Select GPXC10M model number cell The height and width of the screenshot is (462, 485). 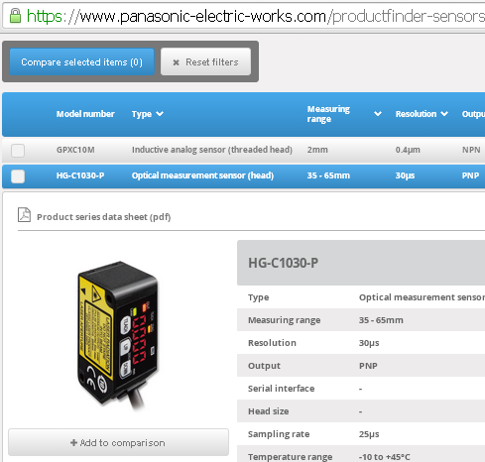(x=75, y=150)
